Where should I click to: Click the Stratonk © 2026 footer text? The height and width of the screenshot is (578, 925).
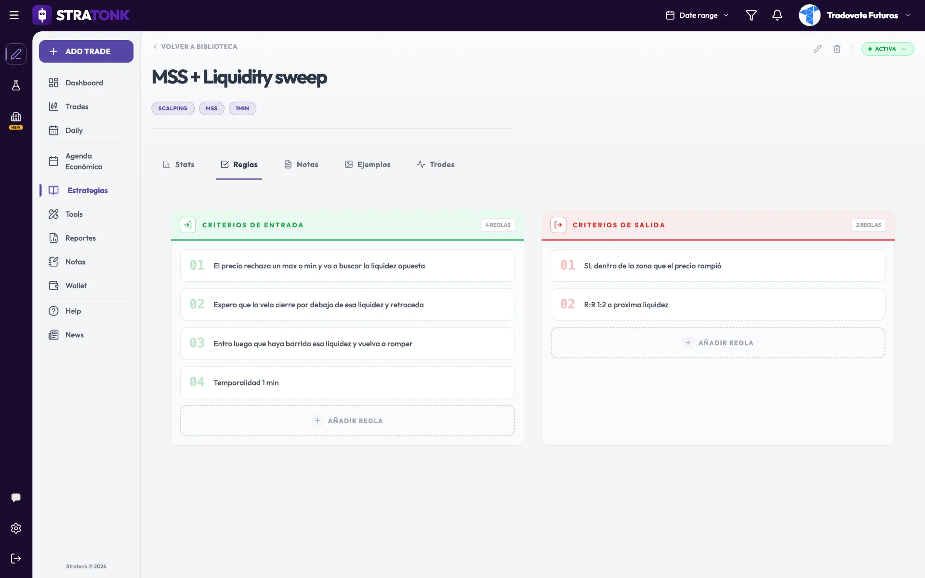coord(86,566)
